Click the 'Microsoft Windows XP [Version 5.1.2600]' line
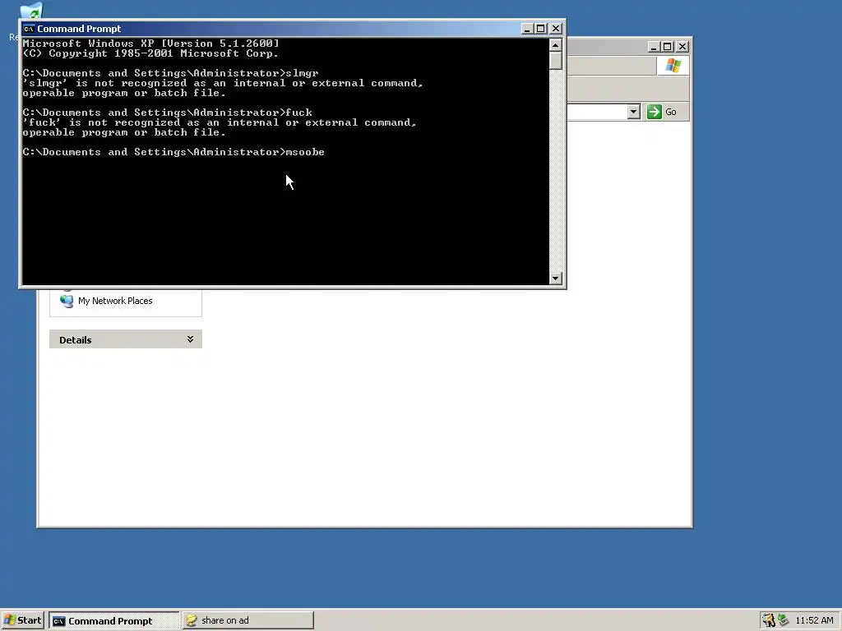 tap(151, 44)
